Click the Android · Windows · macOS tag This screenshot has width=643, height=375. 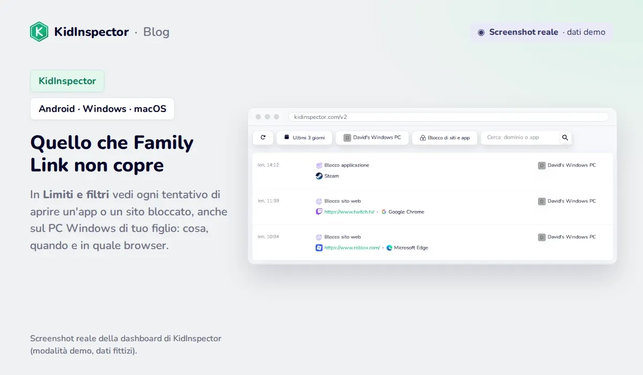(102, 109)
